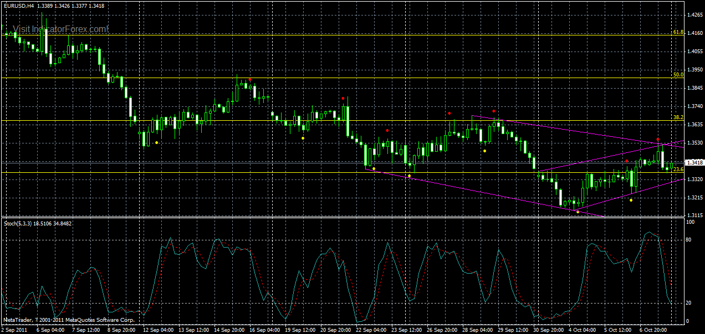Click the MetaQuotes copyright text

click(69, 319)
